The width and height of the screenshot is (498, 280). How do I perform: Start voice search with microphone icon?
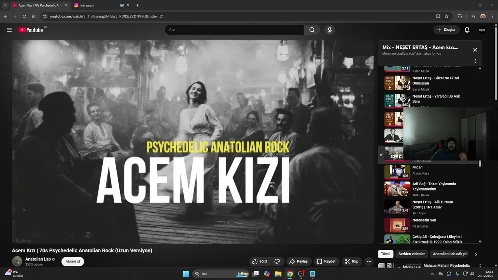tap(330, 30)
